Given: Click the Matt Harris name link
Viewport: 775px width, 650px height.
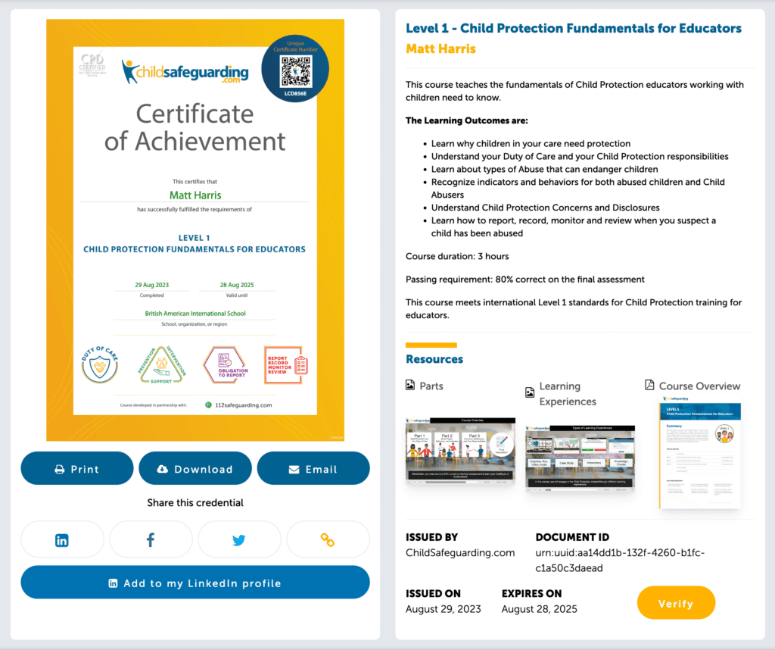Looking at the screenshot, I should (x=440, y=48).
